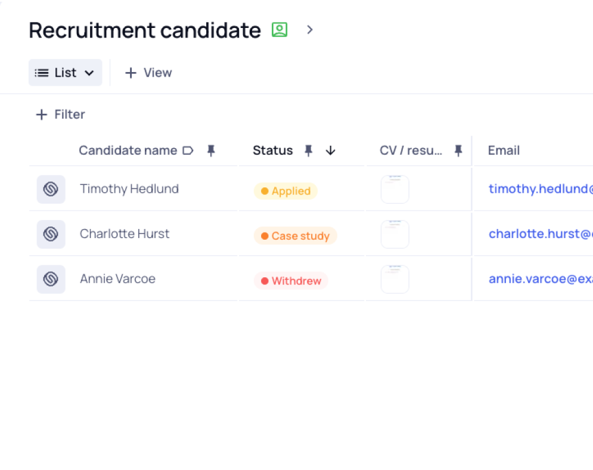Image resolution: width=593 pixels, height=470 pixels.
Task: Click Charlotte Hurst's avatar icon
Action: [x=51, y=234]
